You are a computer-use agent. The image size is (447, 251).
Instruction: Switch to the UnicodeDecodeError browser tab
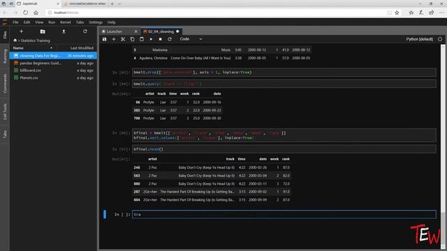click(x=85, y=3)
